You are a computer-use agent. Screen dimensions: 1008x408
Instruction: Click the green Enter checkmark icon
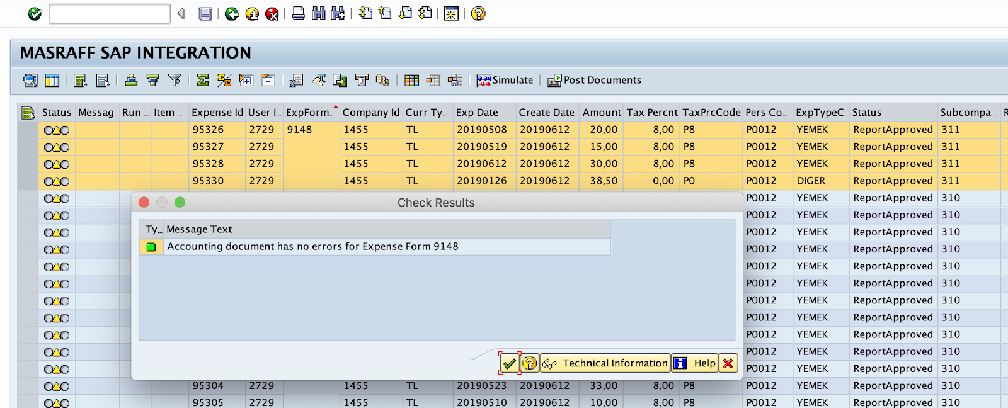pos(35,14)
